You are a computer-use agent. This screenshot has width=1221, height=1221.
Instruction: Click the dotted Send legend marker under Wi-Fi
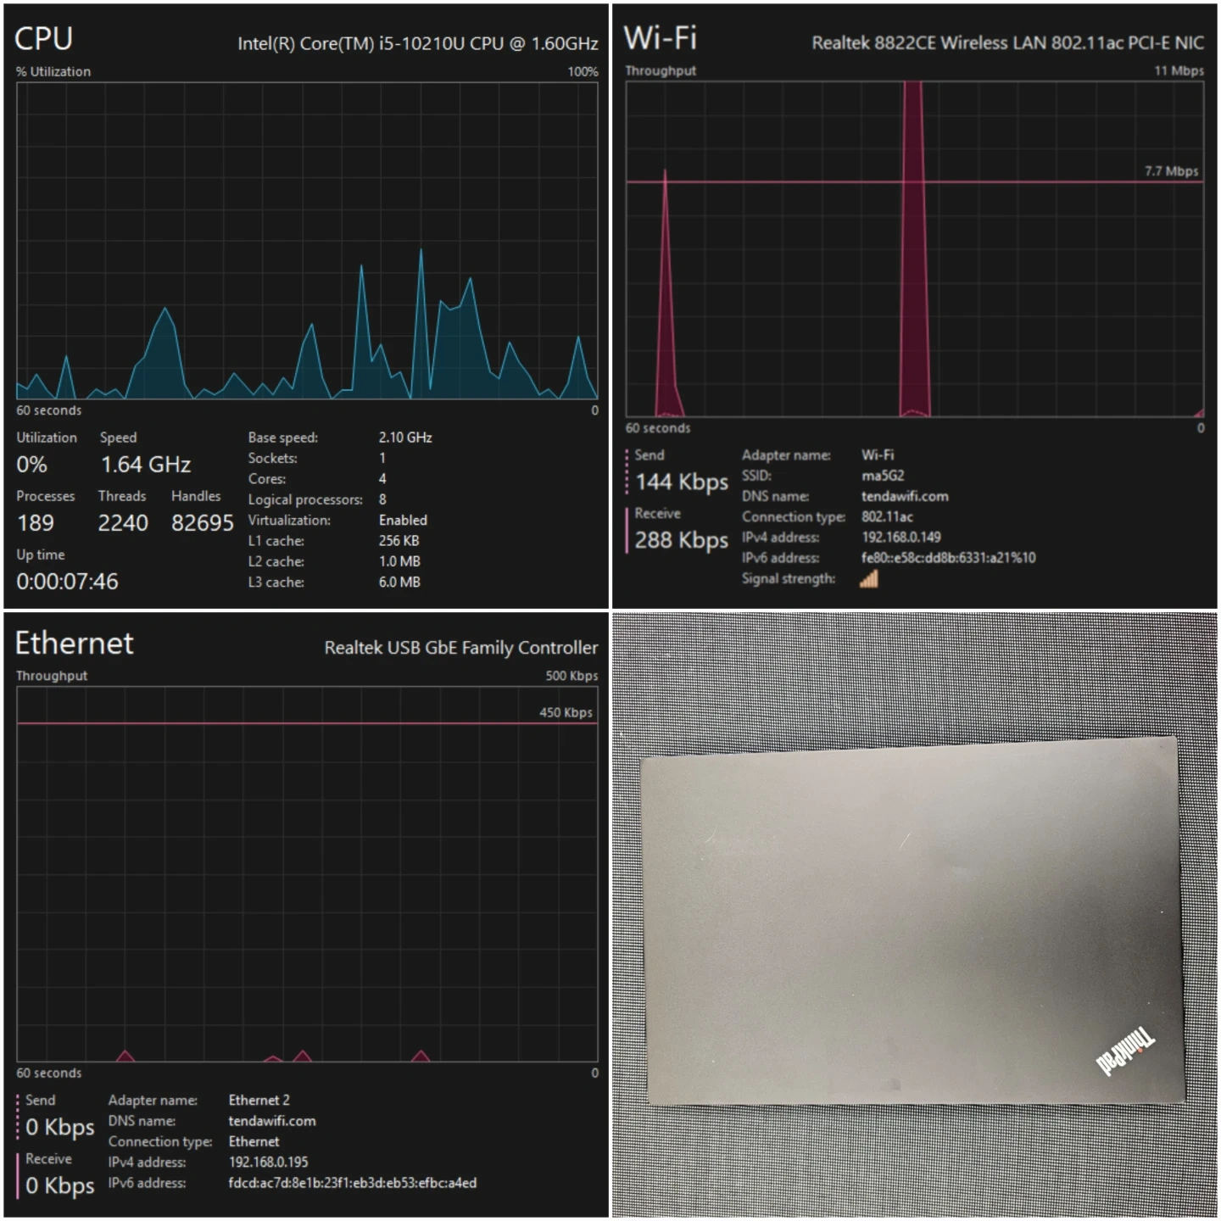[627, 471]
